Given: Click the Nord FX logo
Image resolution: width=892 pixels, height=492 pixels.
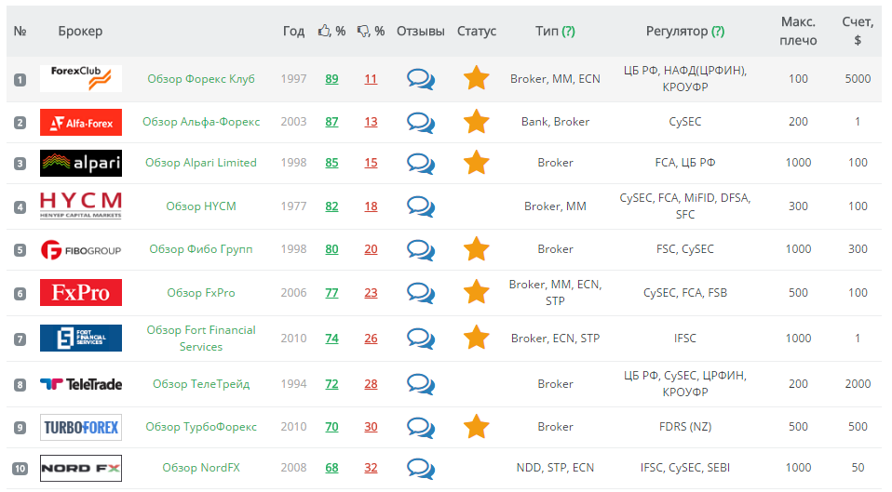Looking at the screenshot, I should tap(81, 468).
